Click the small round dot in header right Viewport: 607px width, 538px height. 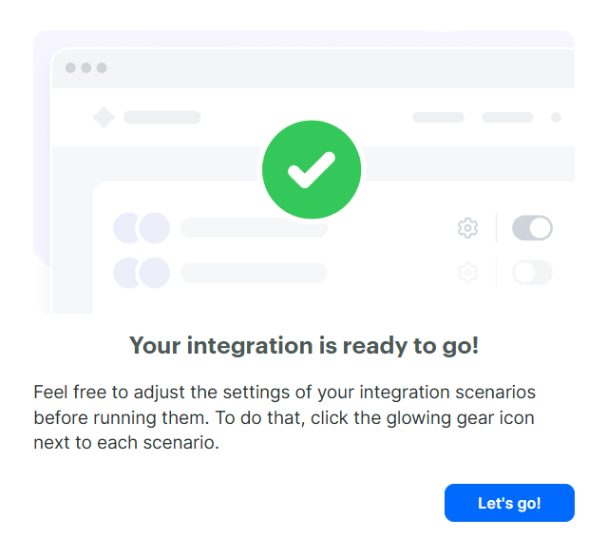coord(556,117)
